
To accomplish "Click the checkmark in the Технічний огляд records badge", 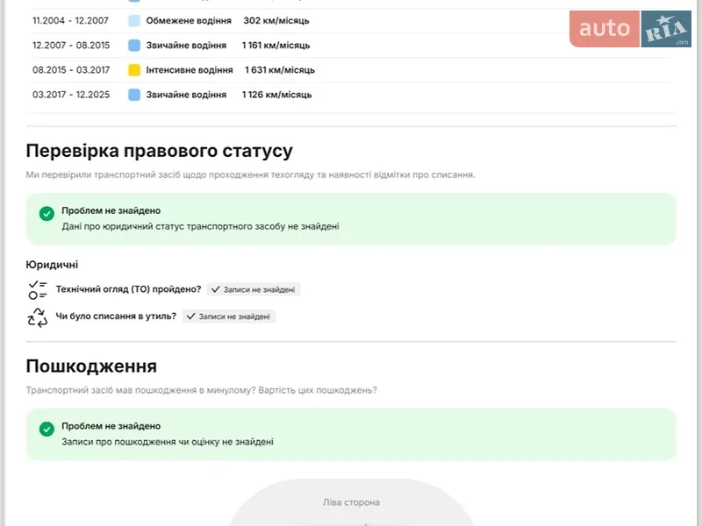I will click(x=215, y=289).
